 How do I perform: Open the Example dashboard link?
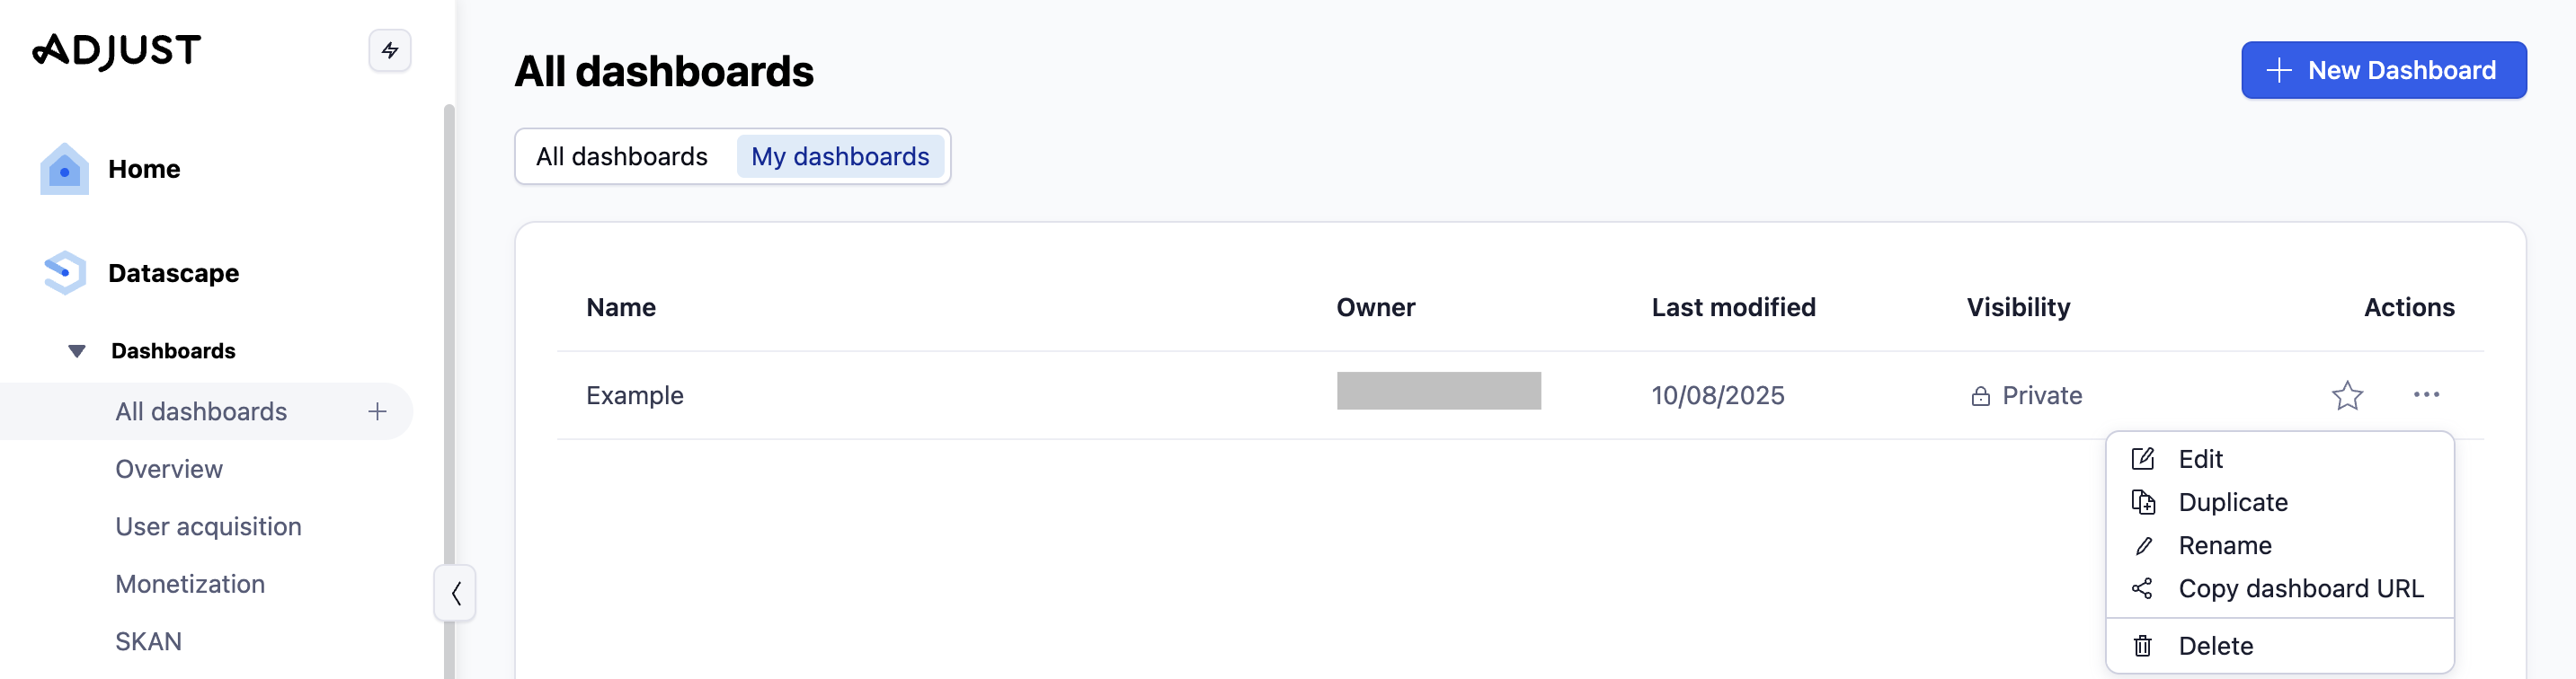point(635,395)
